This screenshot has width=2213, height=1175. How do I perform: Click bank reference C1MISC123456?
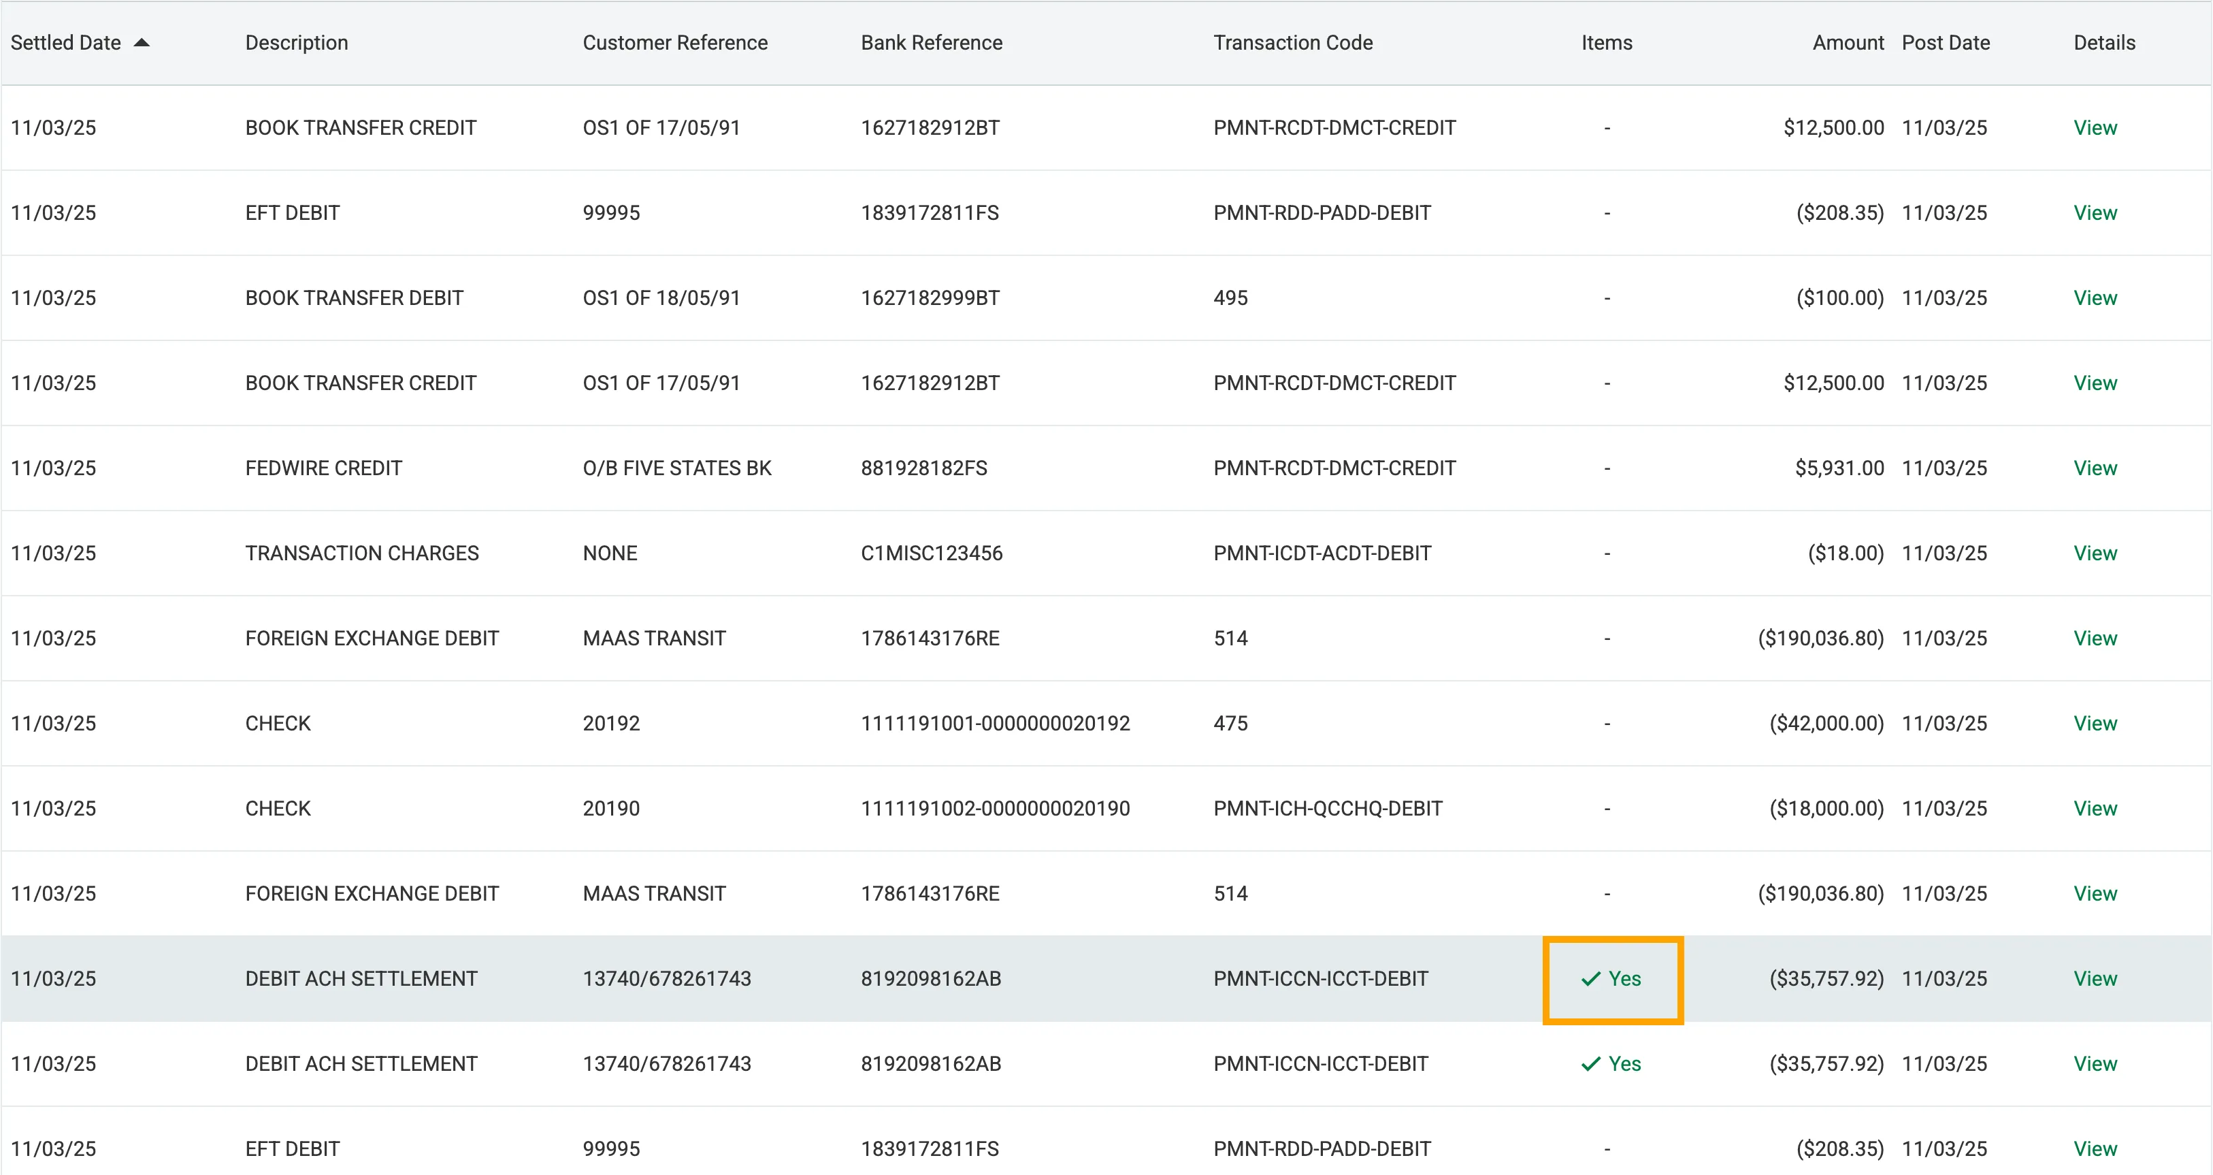931,553
